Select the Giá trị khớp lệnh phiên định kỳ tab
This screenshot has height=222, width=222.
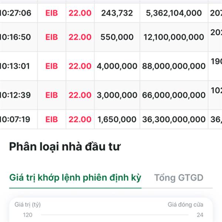coord(75,178)
